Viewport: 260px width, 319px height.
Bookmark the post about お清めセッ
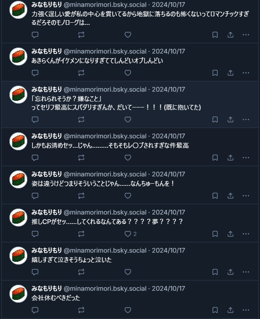pyautogui.click(x=215, y=158)
